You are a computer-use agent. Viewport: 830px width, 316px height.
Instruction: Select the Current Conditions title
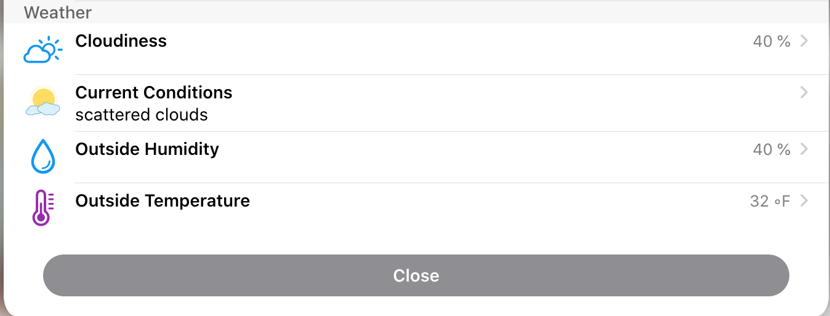(153, 93)
